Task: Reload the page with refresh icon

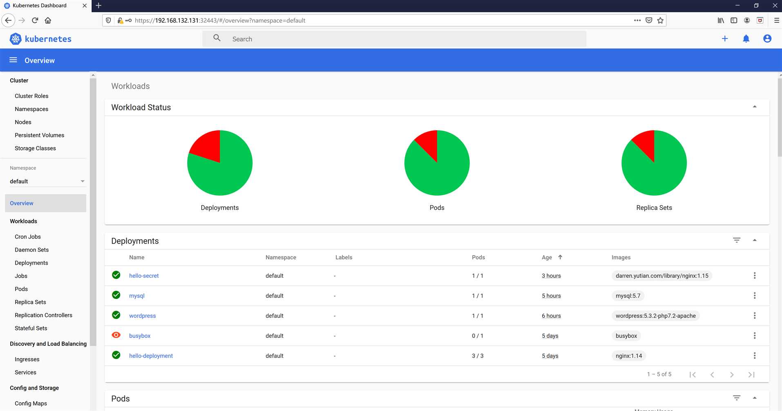Action: tap(35, 20)
